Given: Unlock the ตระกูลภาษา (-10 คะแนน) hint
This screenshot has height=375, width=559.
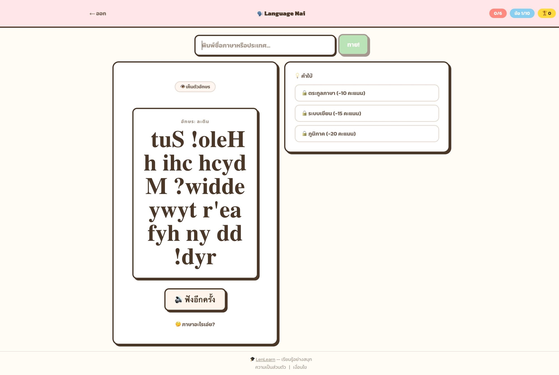Looking at the screenshot, I should (367, 93).
